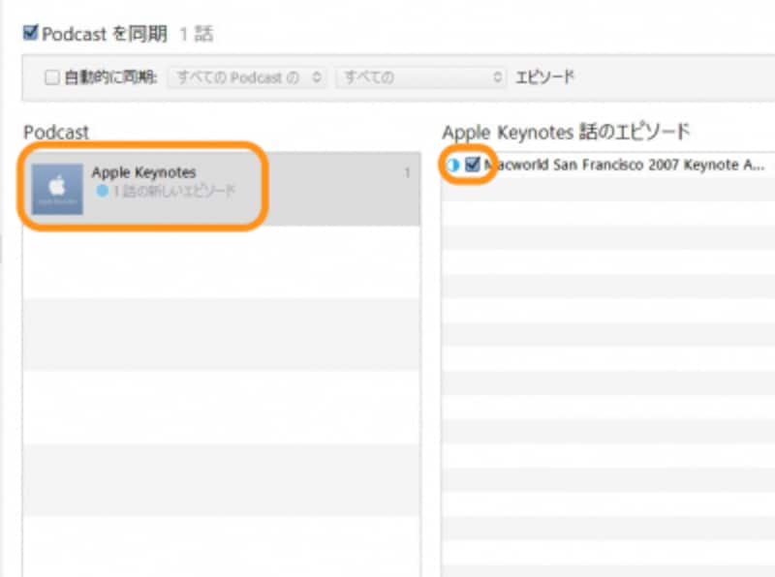Click the エピソード label after the dropdowns
Viewport: 775px width, 577px height.
tap(544, 77)
